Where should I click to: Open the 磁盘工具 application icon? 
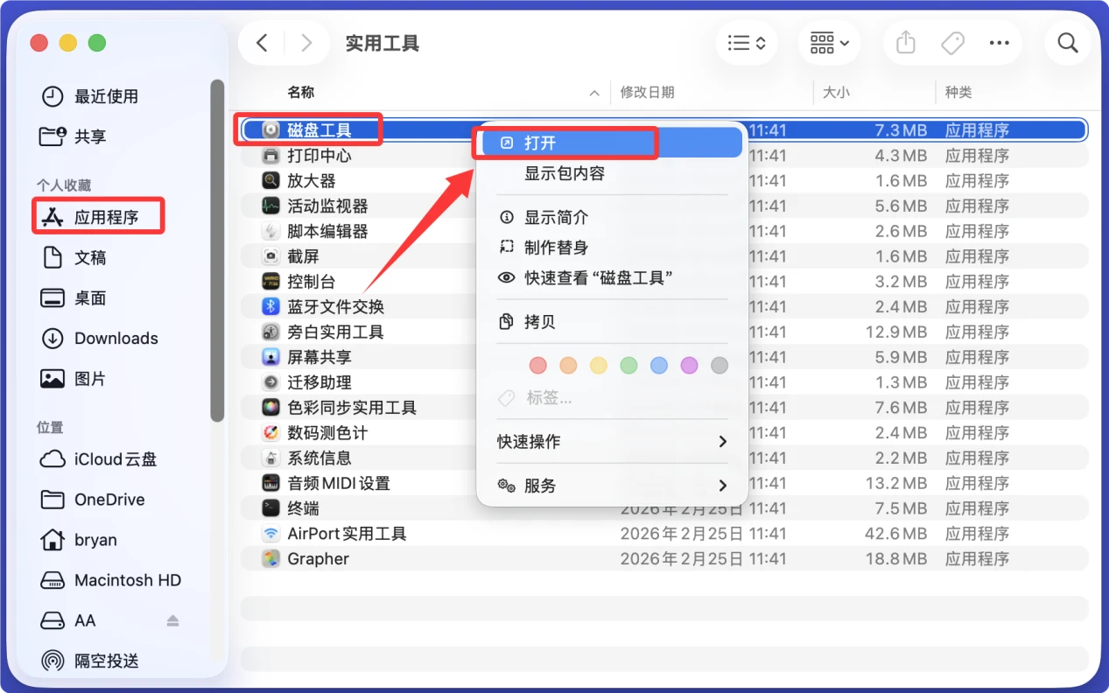(271, 129)
